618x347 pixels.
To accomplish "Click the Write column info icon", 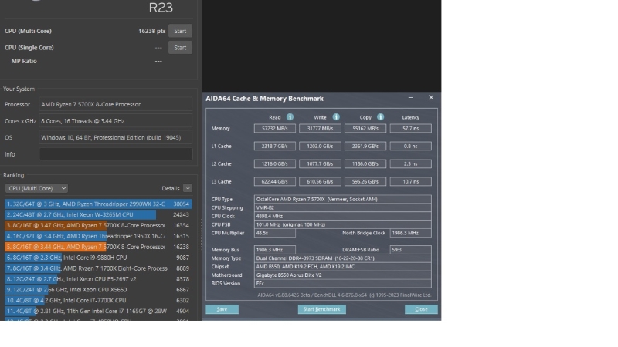I will point(336,117).
